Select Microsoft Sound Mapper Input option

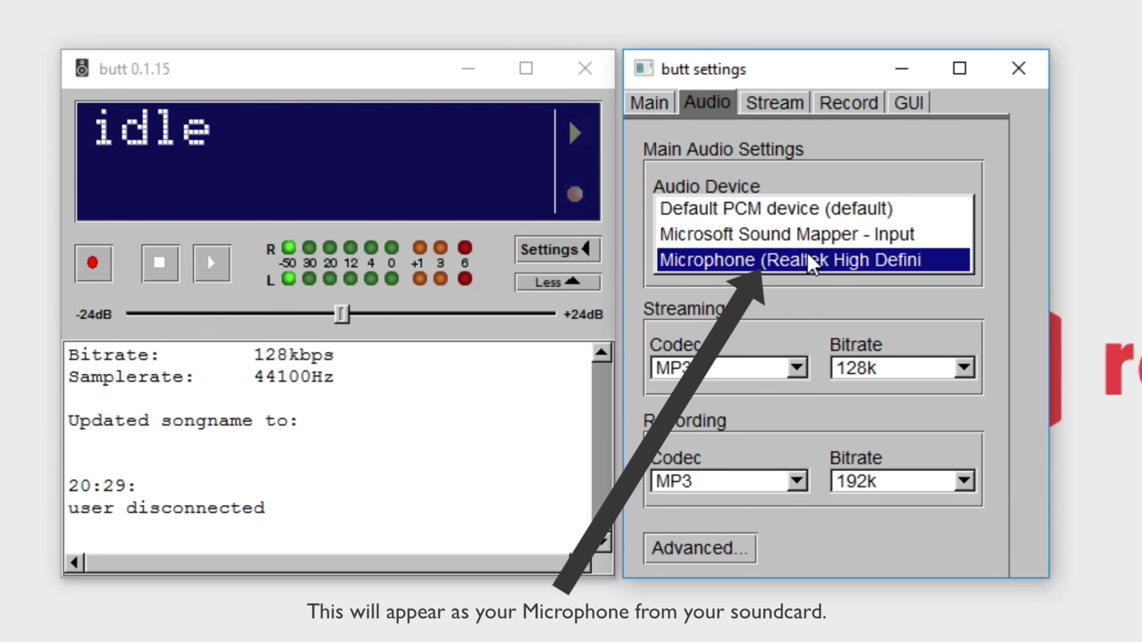pyautogui.click(x=812, y=234)
